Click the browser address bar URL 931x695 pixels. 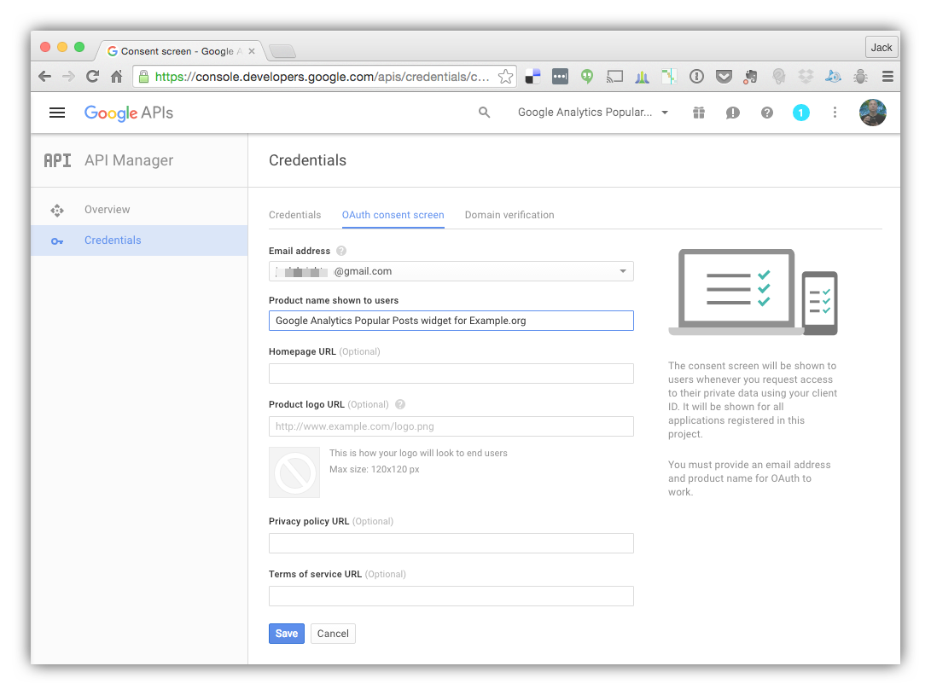(322, 77)
